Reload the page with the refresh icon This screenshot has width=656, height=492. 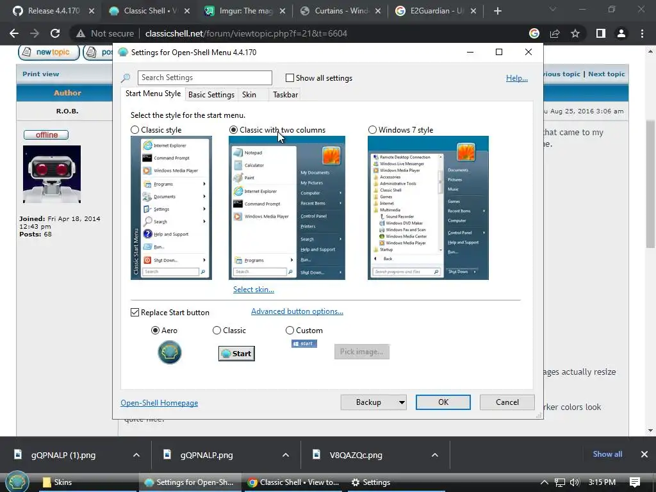55,33
